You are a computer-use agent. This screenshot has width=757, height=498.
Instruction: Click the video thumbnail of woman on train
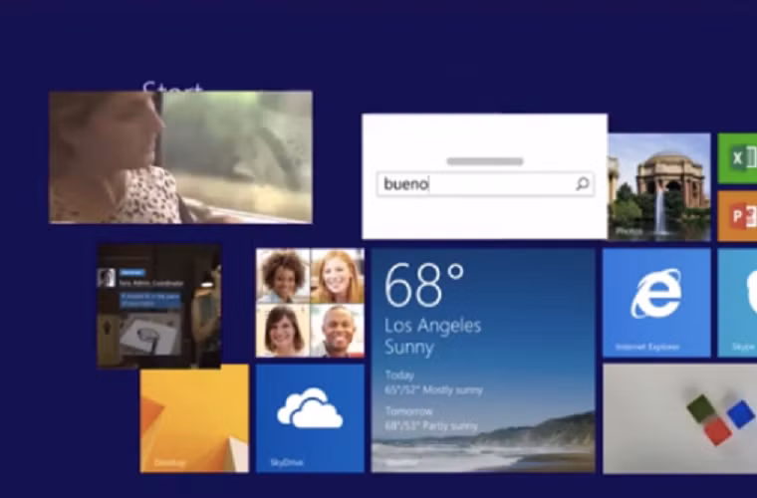point(180,157)
